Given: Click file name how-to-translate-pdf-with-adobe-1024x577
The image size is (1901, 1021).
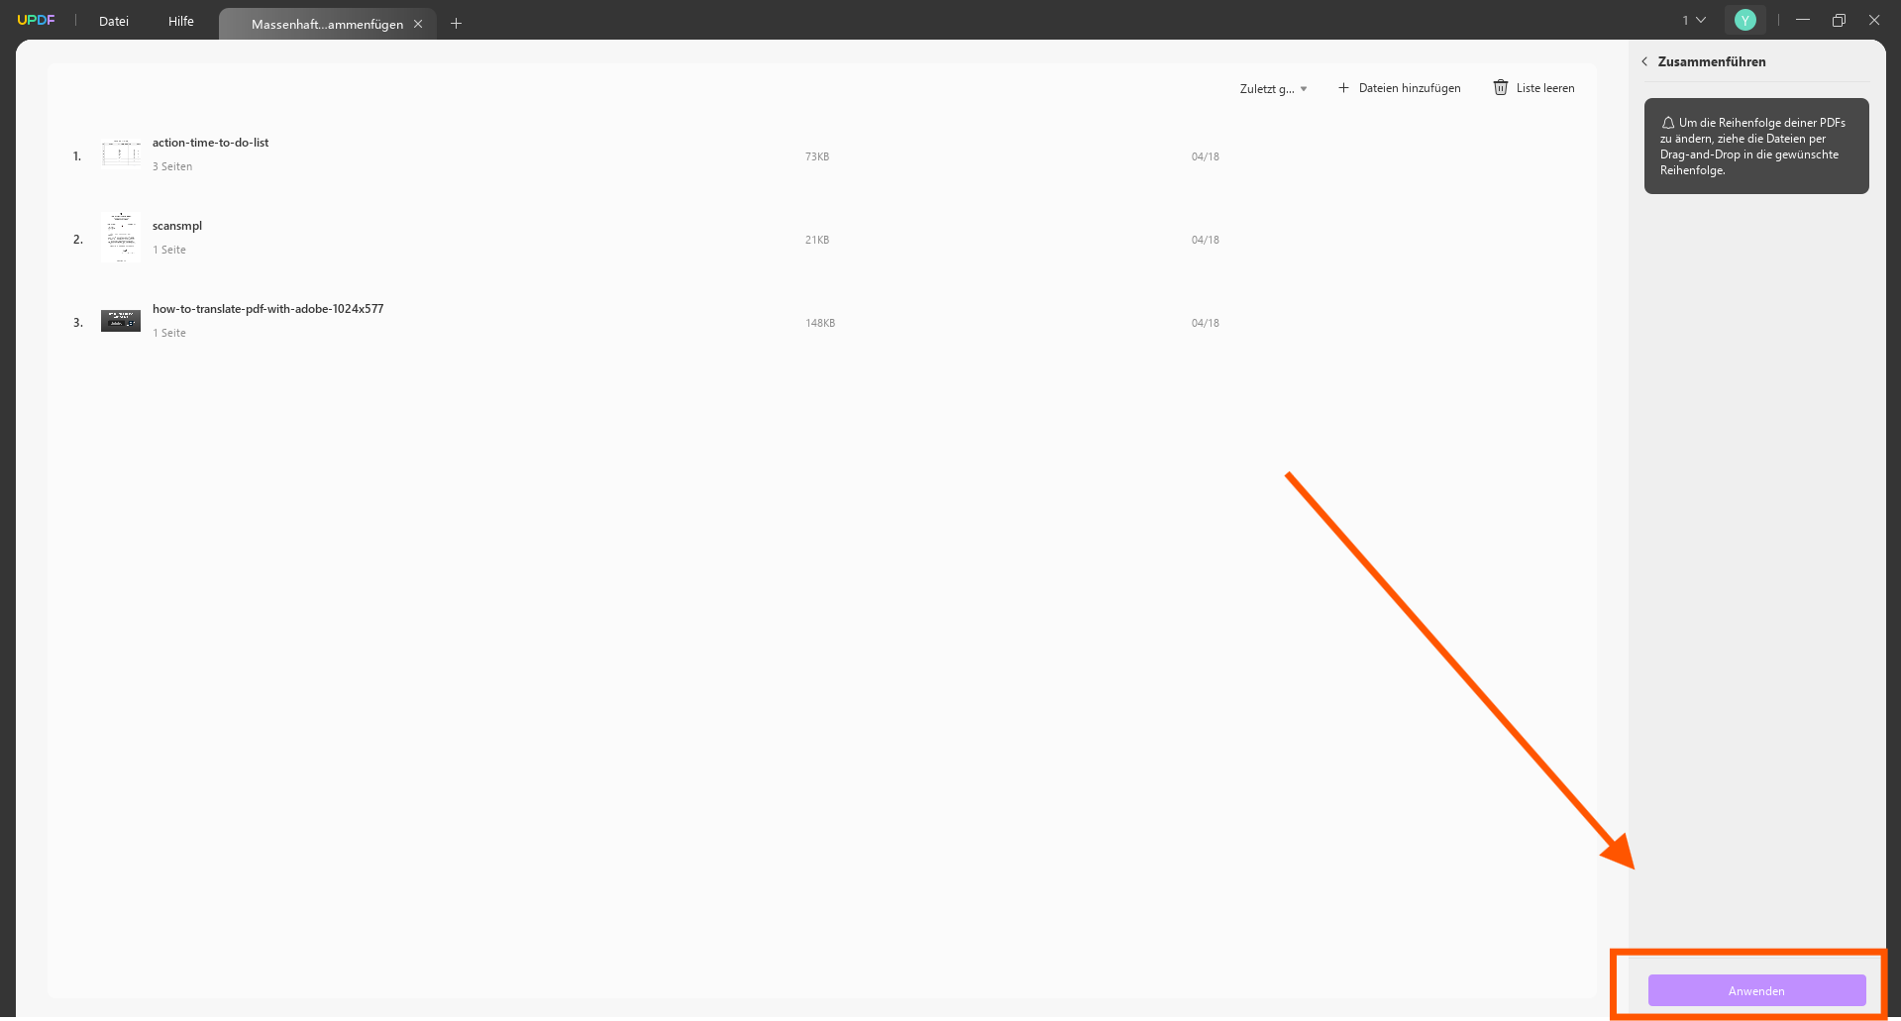Looking at the screenshot, I should pyautogui.click(x=267, y=309).
